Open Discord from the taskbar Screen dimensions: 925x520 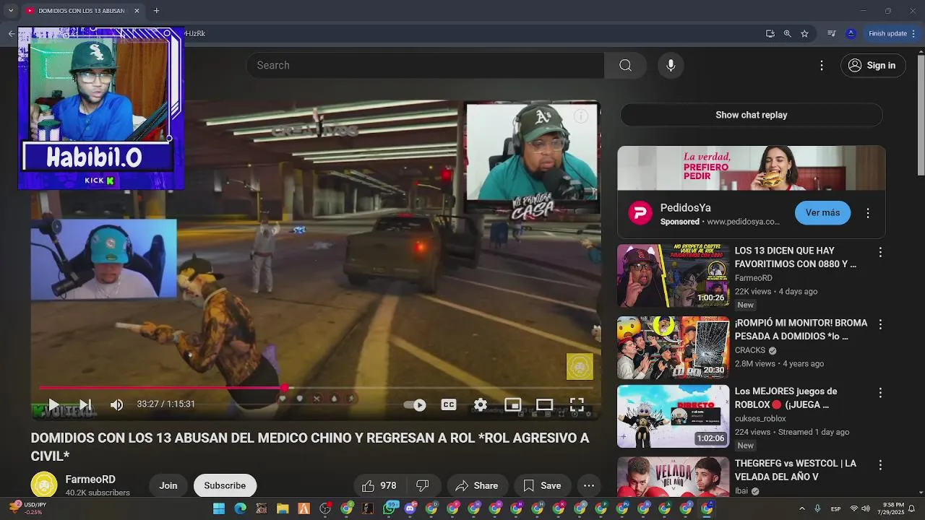coord(410,508)
